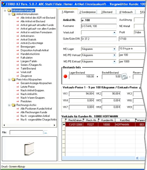Open the Werkstoff dropdown
This screenshot has width=147, height=170.
pos(114,32)
